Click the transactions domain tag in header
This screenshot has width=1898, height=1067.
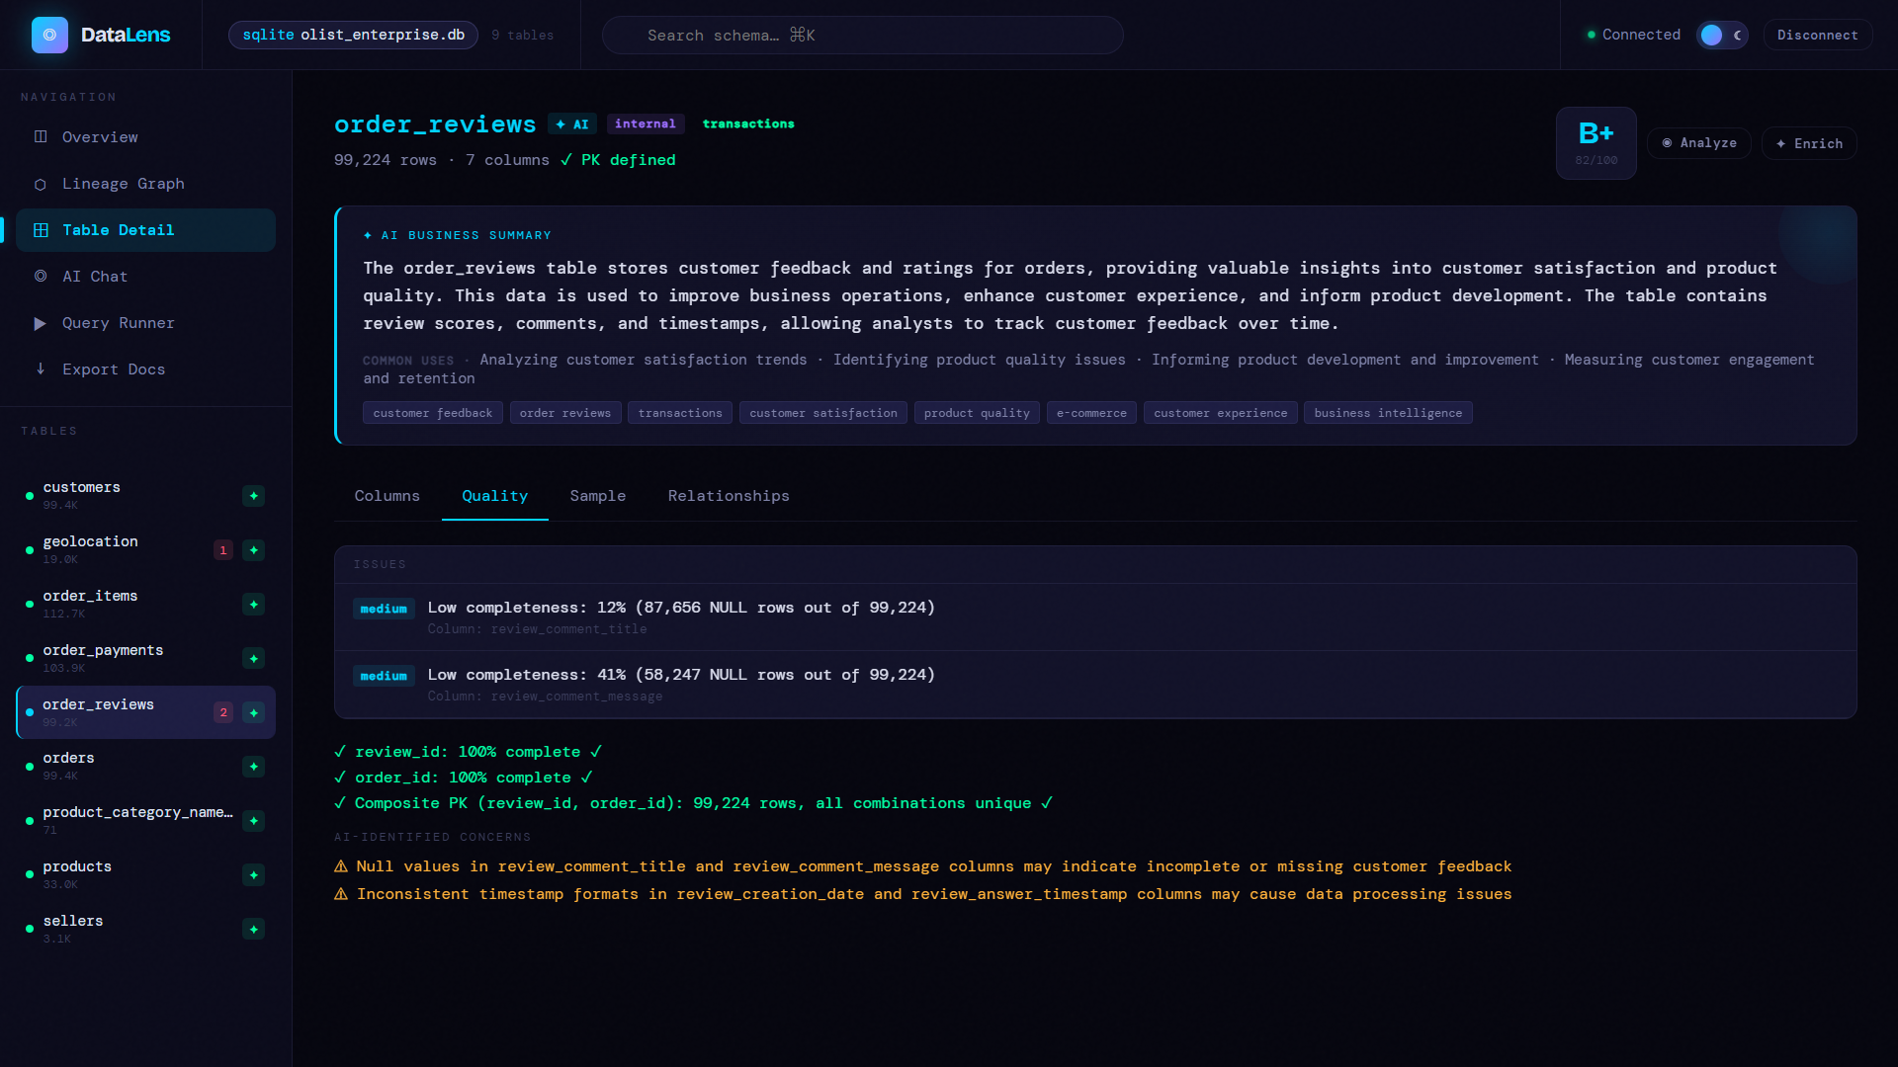[x=748, y=123]
